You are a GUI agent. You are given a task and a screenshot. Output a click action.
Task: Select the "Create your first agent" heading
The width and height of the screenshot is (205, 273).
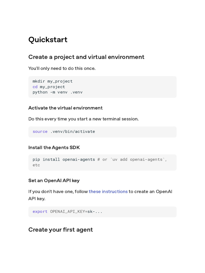[61, 230]
